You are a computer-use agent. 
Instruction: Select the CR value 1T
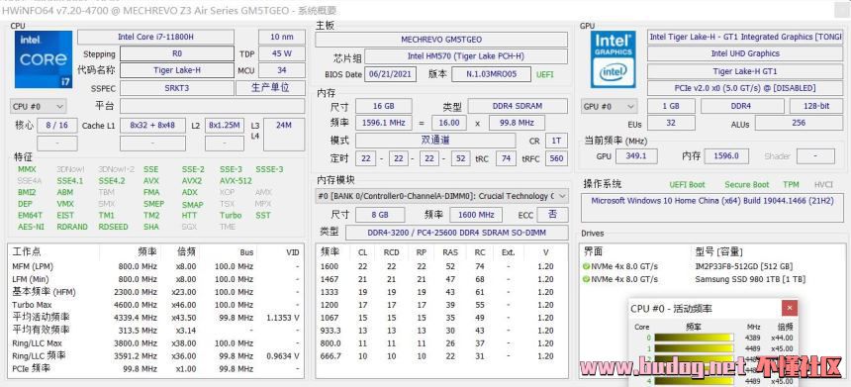pos(556,141)
